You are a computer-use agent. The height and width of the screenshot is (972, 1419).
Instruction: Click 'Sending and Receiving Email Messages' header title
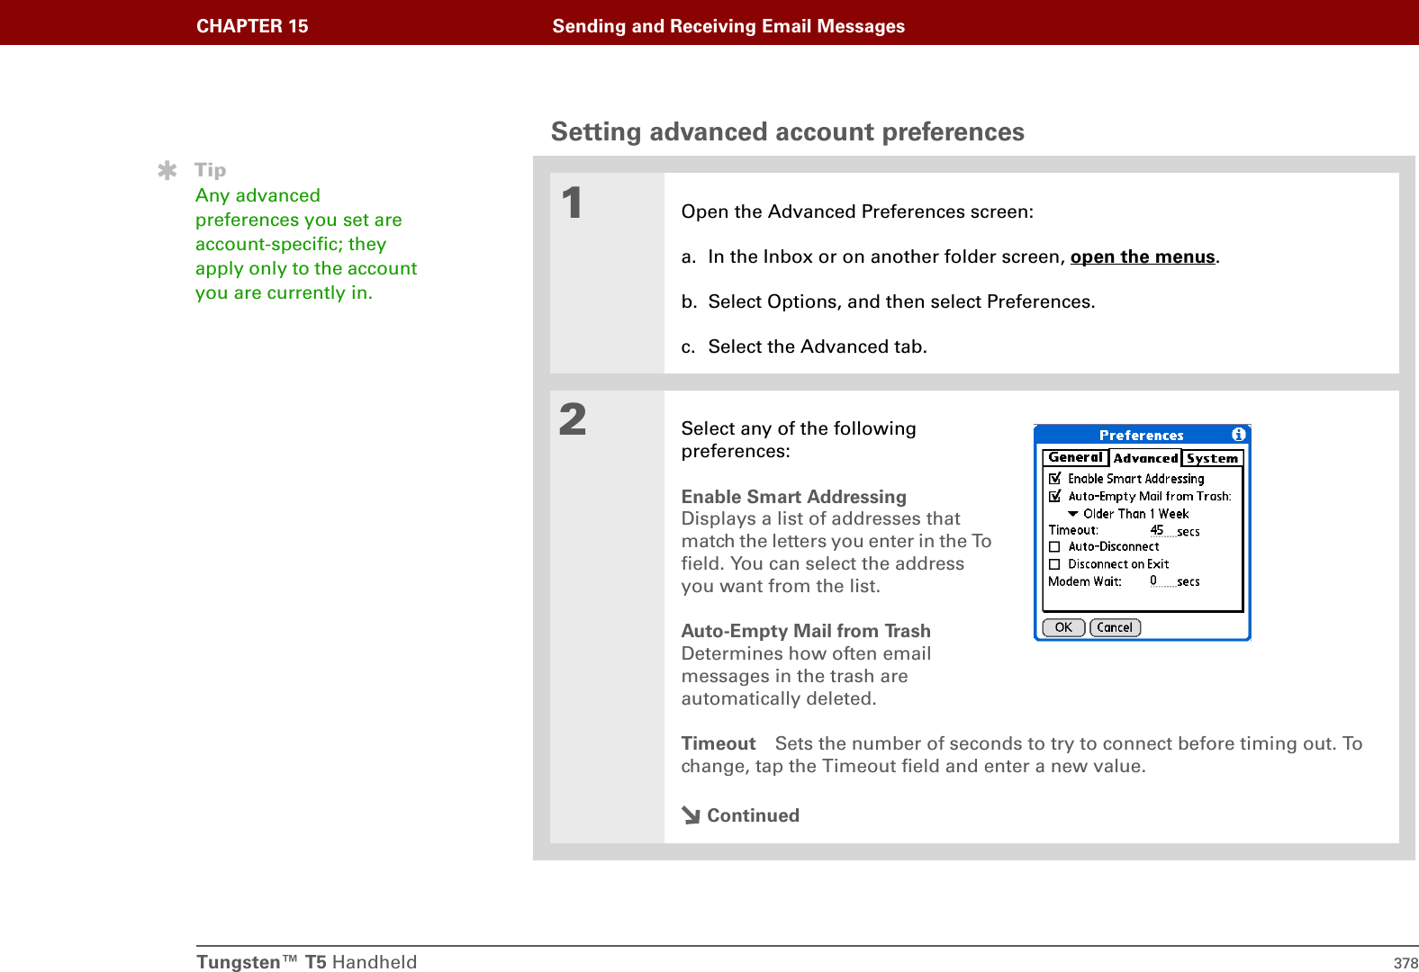pos(728,26)
